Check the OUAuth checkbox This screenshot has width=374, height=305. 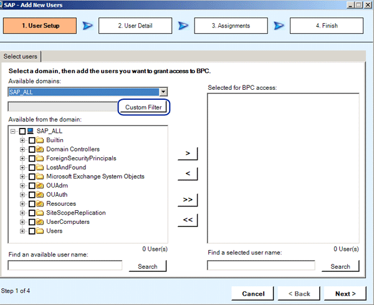[32, 195]
